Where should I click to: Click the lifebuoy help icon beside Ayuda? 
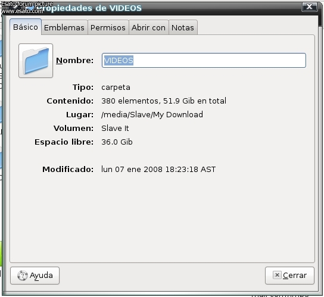pos(23,276)
